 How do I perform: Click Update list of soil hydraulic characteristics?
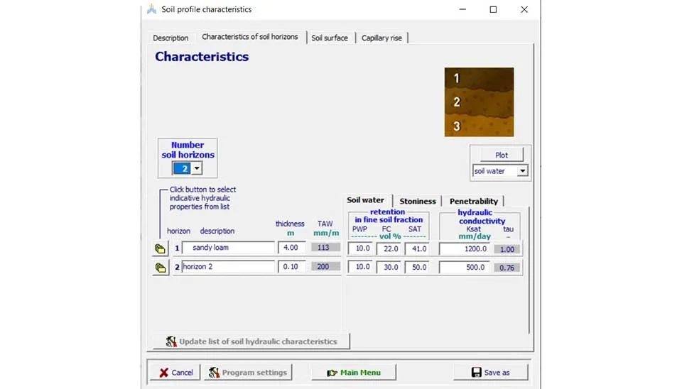click(x=251, y=341)
